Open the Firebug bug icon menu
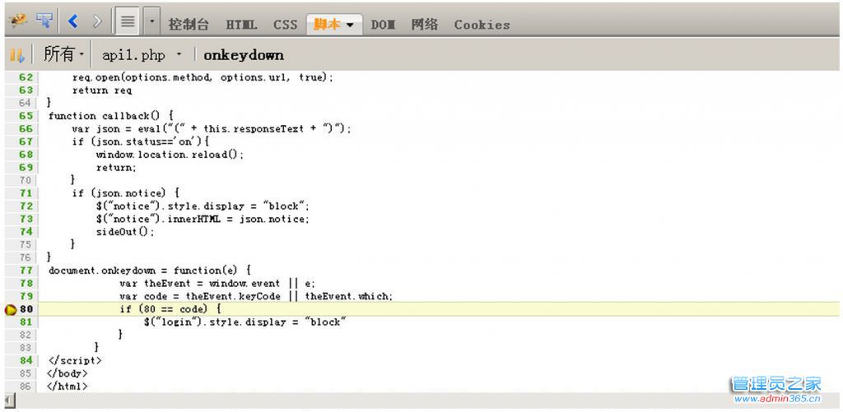 coord(17,21)
